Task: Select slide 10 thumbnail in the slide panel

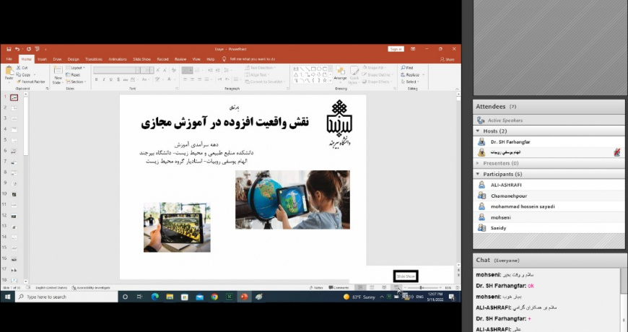Action: click(x=14, y=194)
